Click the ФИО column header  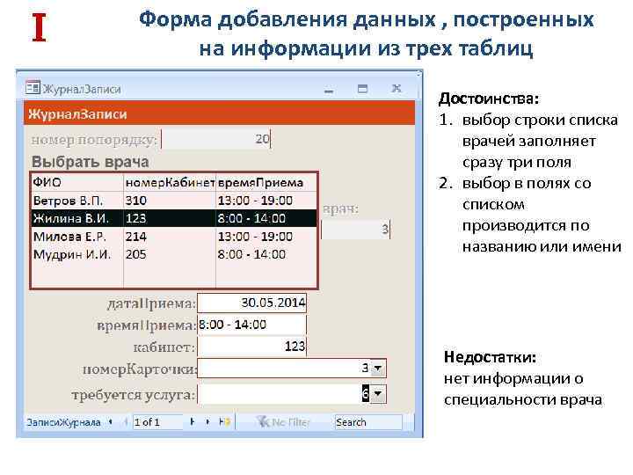pyautogui.click(x=77, y=183)
